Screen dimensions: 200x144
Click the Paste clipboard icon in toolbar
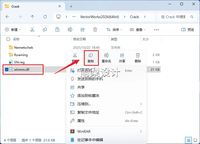[x=57, y=30]
